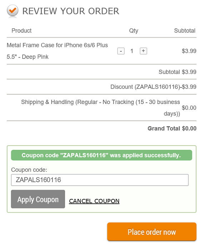Click the orange checkmark review icon
Screen dimensions: 209x247
point(13,10)
